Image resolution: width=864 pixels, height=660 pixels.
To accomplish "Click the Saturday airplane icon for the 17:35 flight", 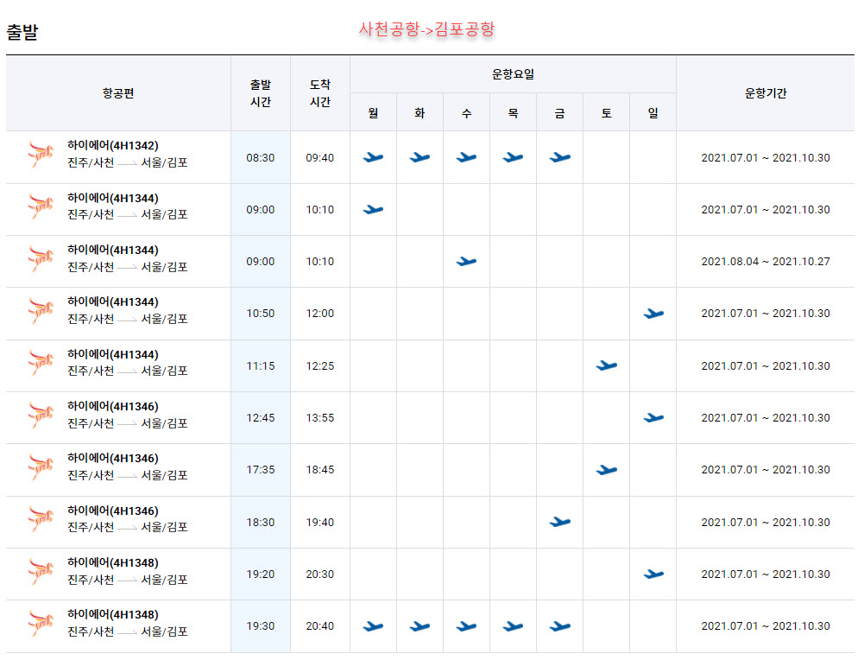I will point(607,470).
